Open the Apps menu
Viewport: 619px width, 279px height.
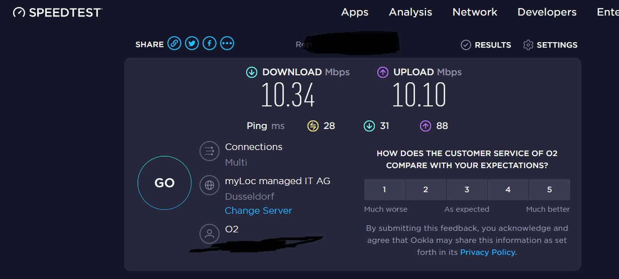(355, 12)
